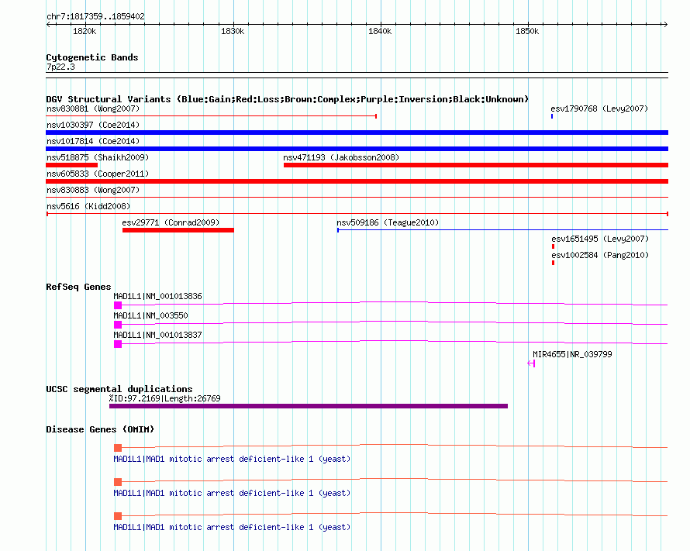The width and height of the screenshot is (690, 551).
Task: Open the RefSeq Genes track heading
Action: 78,287
